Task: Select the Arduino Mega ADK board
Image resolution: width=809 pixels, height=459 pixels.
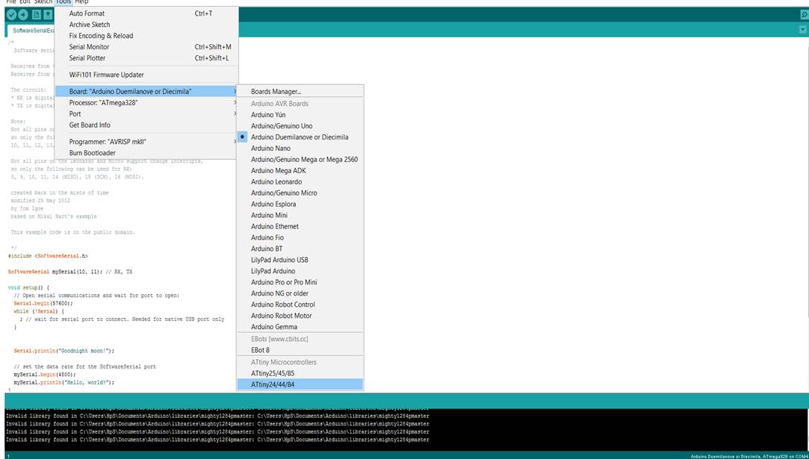Action: (300, 171)
